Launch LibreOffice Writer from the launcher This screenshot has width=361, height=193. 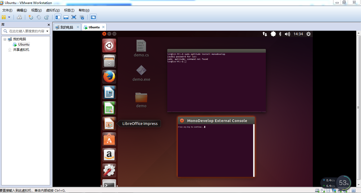[109, 92]
